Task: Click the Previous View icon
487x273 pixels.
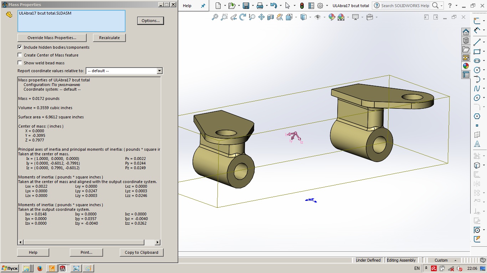Action: 234,17
